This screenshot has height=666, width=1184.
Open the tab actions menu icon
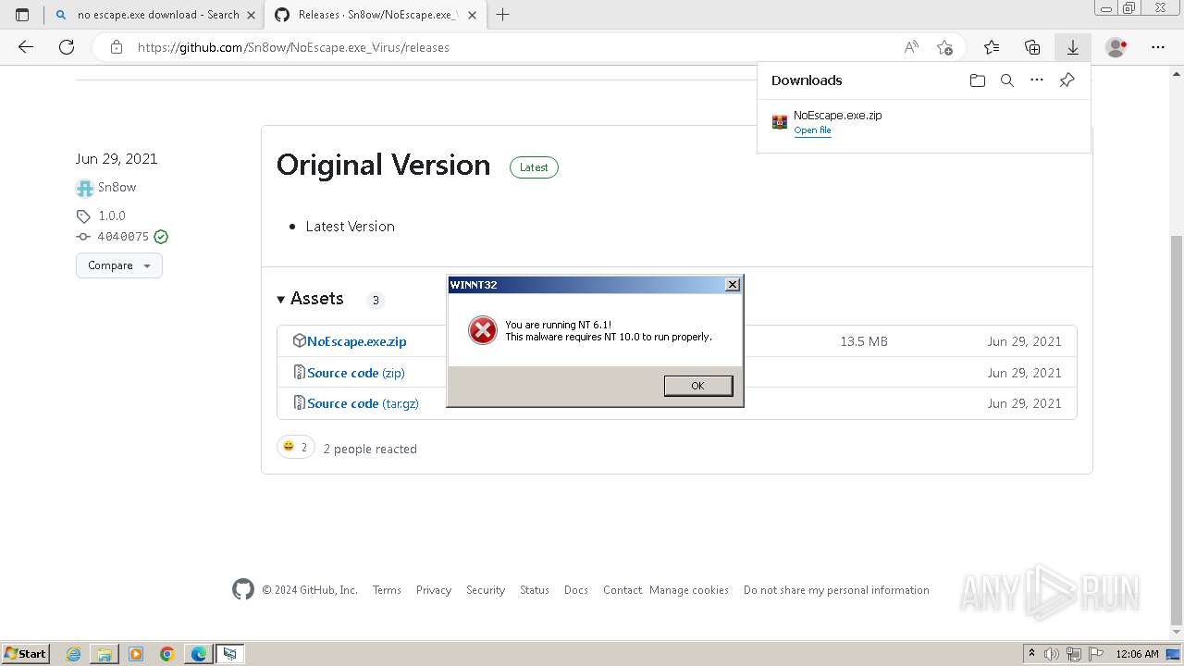(22, 15)
